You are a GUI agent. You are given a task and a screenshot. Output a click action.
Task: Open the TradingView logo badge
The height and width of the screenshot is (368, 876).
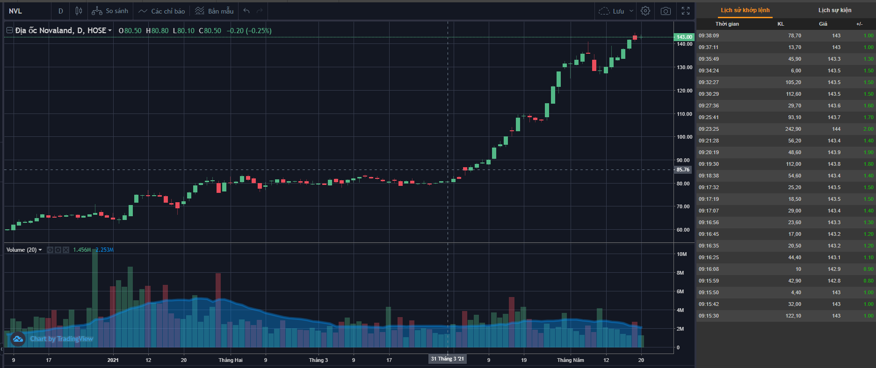click(18, 339)
